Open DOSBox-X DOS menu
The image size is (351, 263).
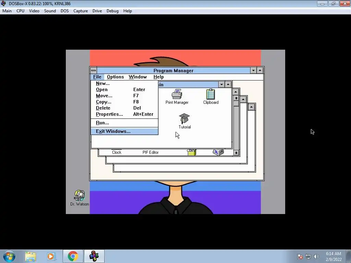coord(65,11)
